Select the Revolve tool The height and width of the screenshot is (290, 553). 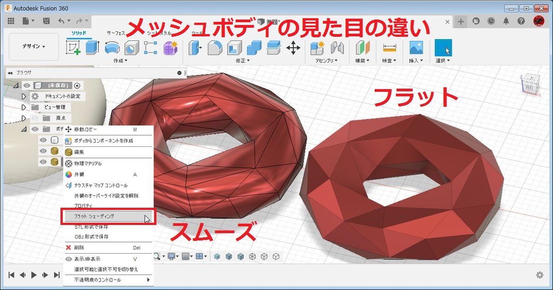[112, 48]
